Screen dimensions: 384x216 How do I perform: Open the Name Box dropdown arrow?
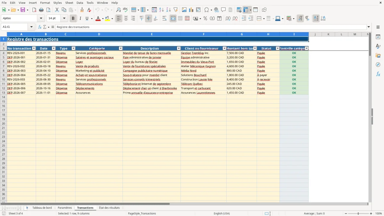click(x=31, y=27)
